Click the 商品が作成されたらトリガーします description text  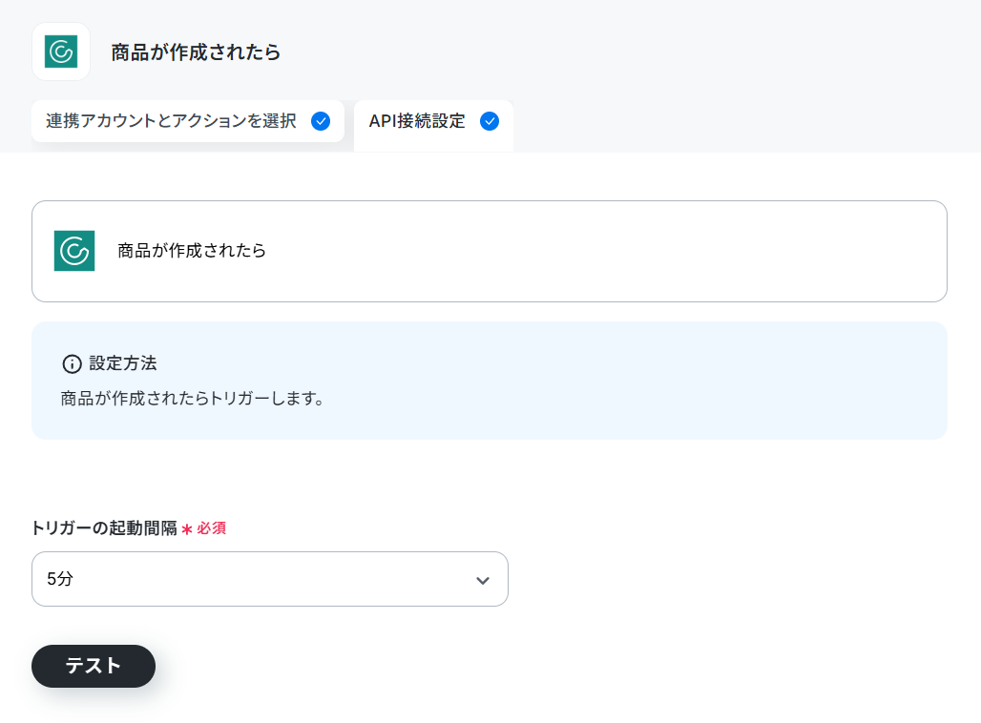click(193, 399)
